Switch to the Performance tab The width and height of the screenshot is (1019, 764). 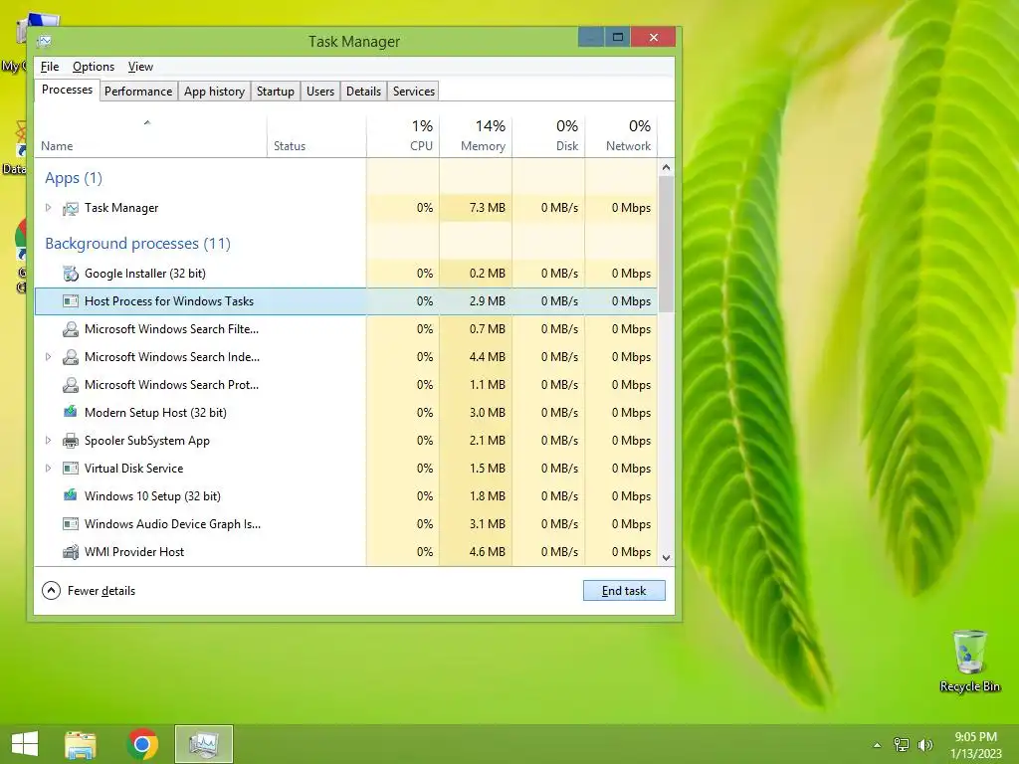138,92
